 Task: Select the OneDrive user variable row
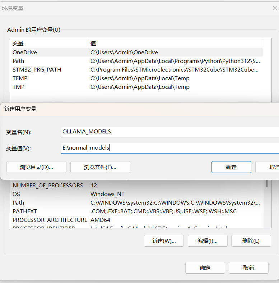coord(136,53)
